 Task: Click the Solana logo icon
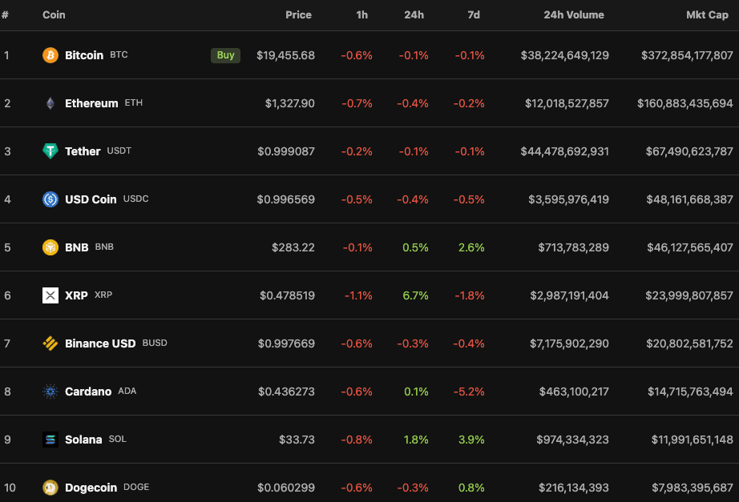(50, 440)
